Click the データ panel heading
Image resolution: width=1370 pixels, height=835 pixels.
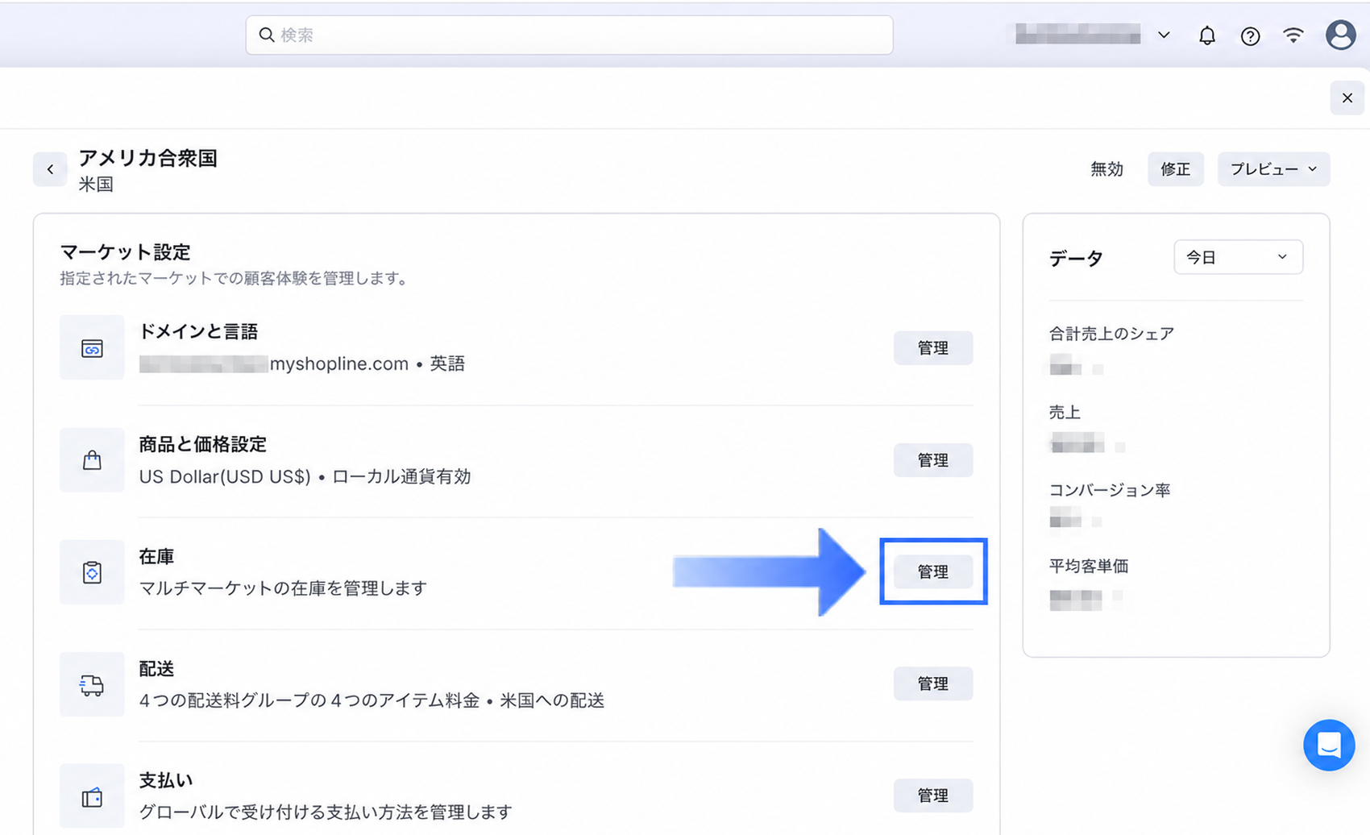pyautogui.click(x=1076, y=258)
